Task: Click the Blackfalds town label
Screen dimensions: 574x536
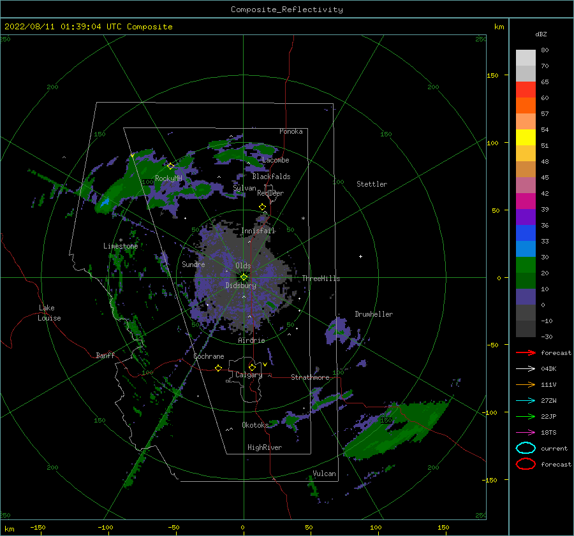Action: pos(271,177)
